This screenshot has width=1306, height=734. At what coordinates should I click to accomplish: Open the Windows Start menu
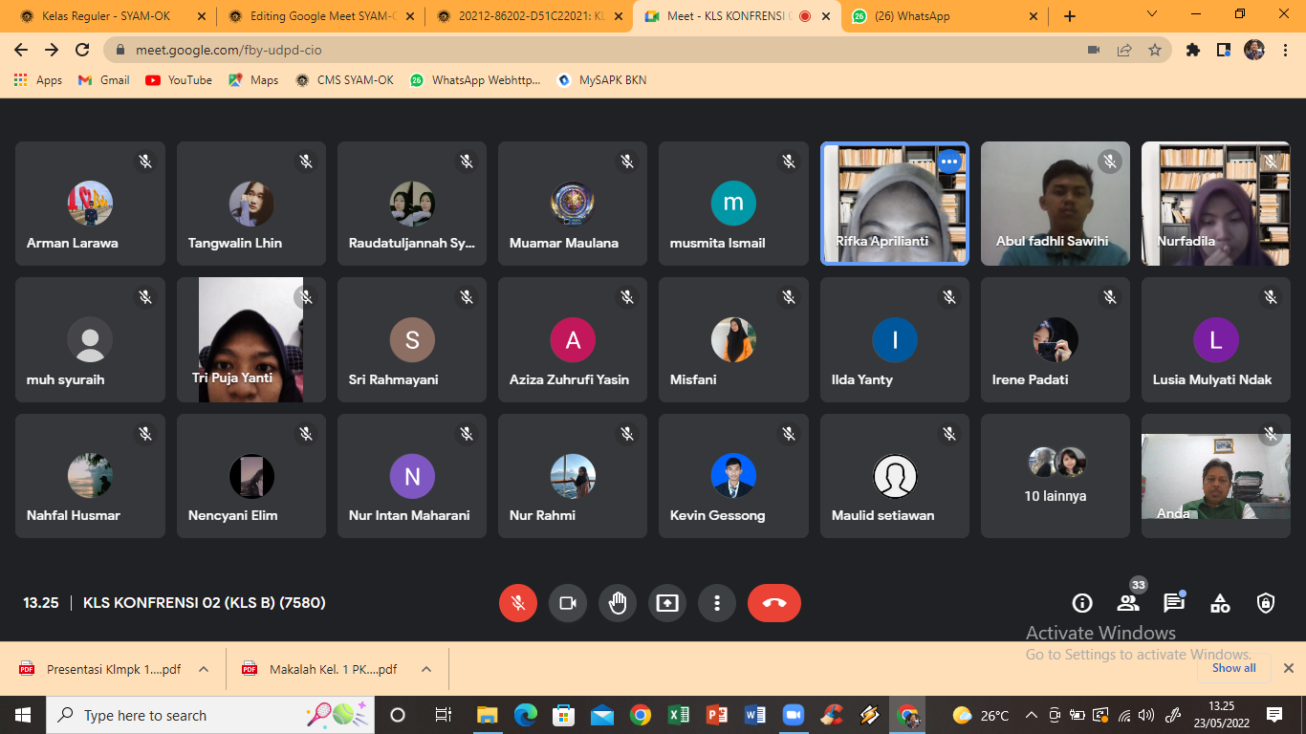coord(23,715)
